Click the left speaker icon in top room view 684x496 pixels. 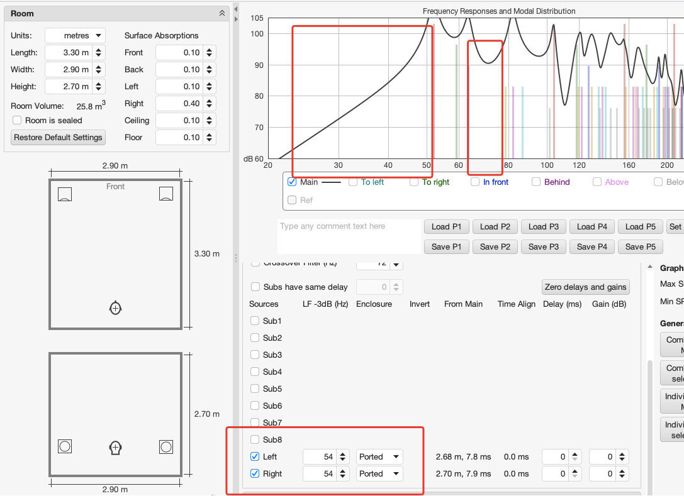point(64,194)
